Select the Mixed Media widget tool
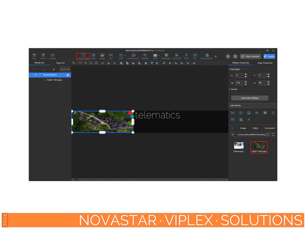The height and width of the screenshot is (229, 306). tap(83, 56)
